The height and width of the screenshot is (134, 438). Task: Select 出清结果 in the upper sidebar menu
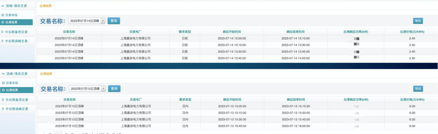(17, 22)
